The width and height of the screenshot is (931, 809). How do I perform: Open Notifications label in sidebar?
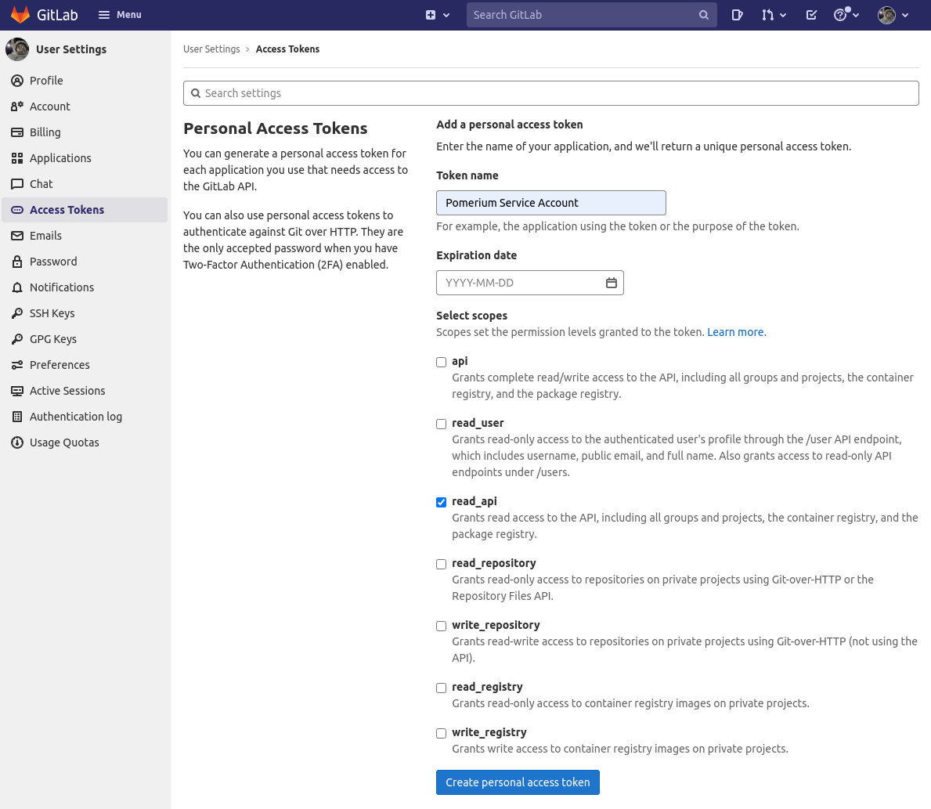62,287
